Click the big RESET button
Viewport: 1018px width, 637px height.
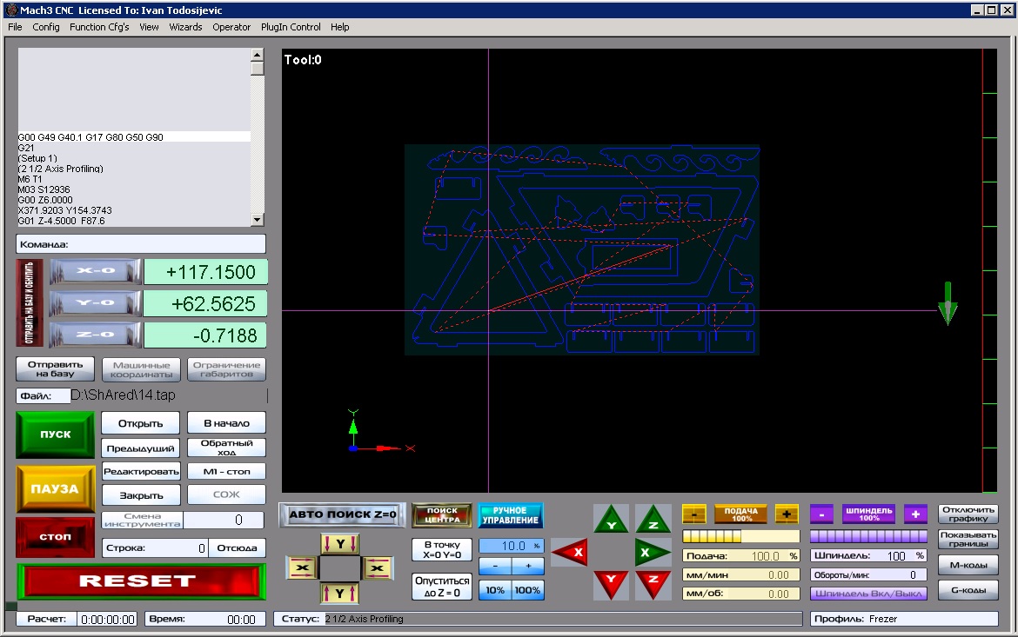[141, 581]
